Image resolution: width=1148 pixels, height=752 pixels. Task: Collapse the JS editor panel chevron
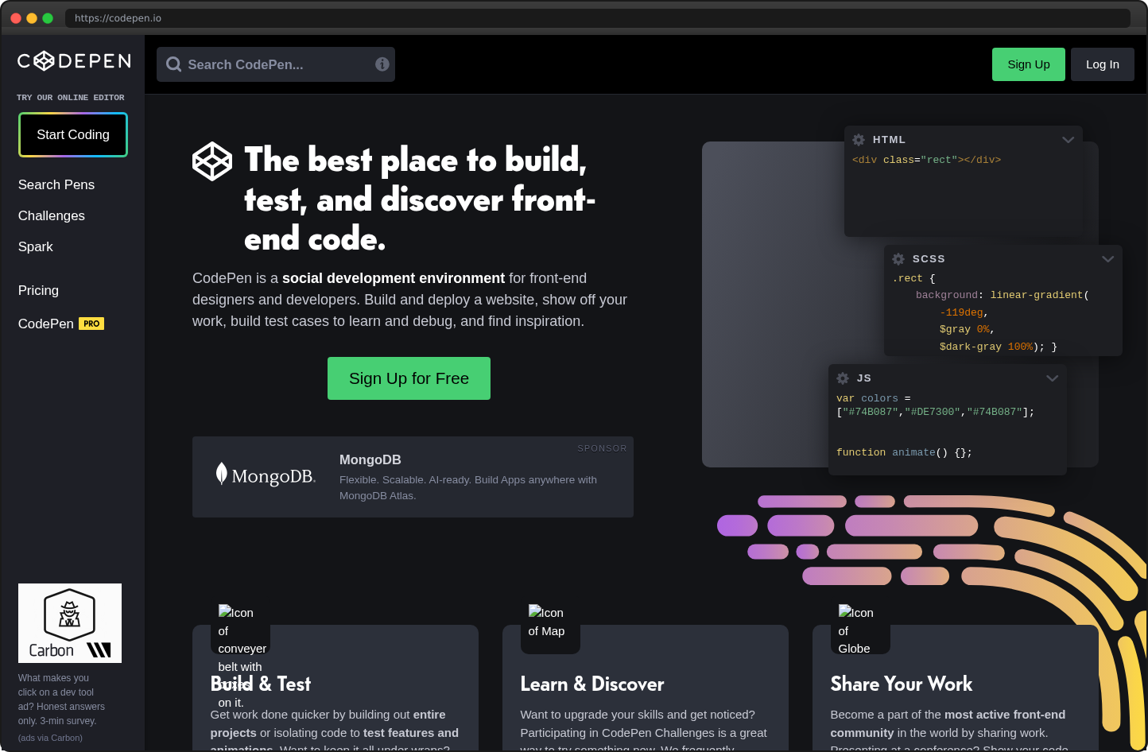click(x=1053, y=378)
